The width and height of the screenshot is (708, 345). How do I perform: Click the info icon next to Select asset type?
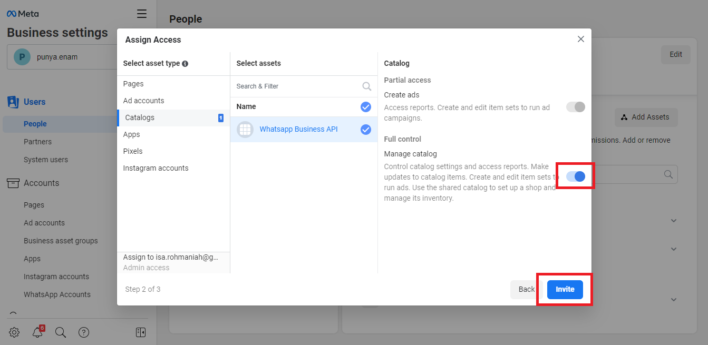pyautogui.click(x=185, y=64)
